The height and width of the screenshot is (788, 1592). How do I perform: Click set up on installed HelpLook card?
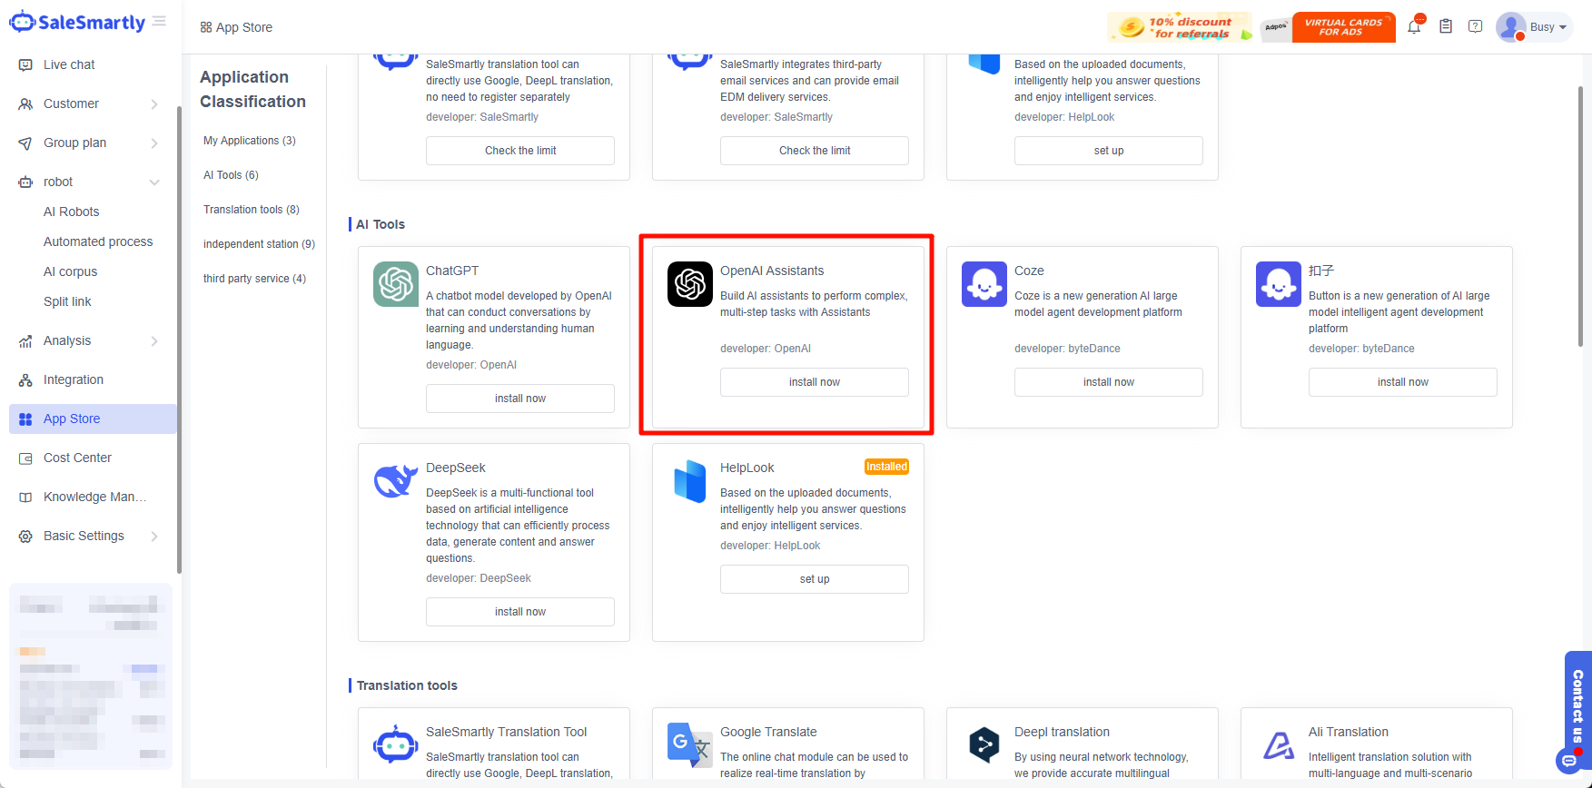[x=815, y=579]
